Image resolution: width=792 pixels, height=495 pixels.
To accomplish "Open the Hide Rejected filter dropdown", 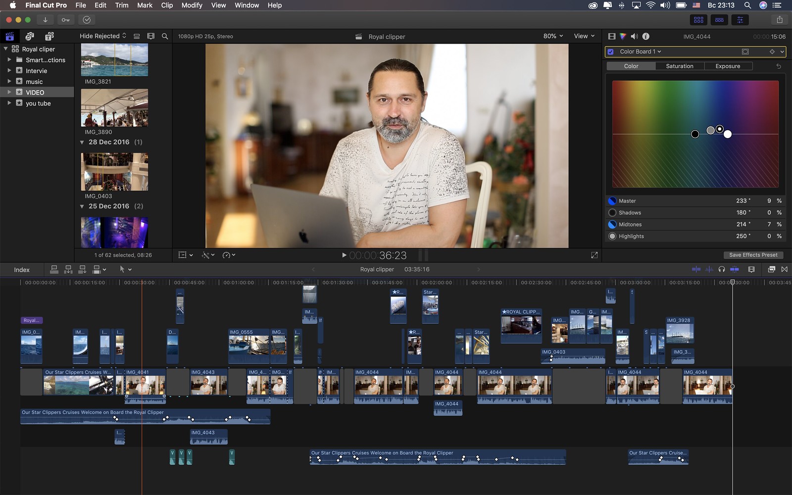I will [x=103, y=36].
